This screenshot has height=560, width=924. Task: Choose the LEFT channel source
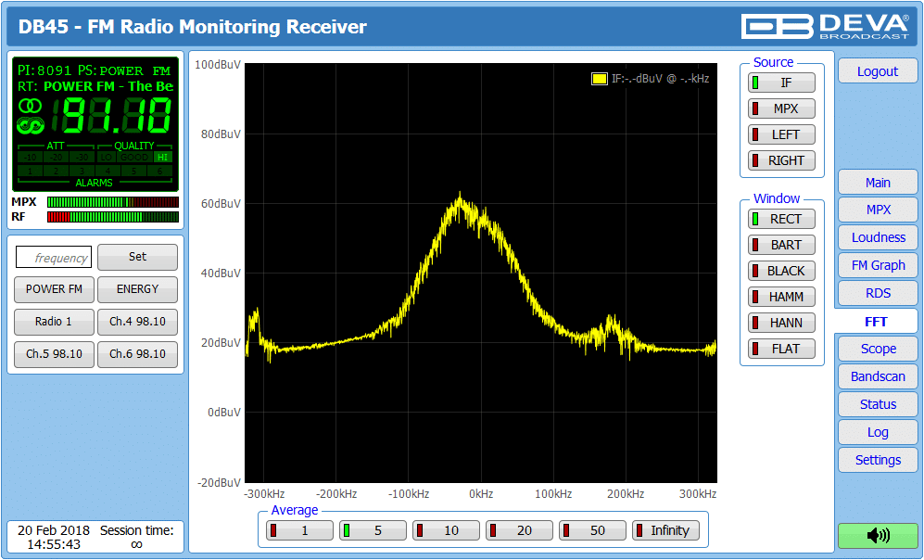781,134
